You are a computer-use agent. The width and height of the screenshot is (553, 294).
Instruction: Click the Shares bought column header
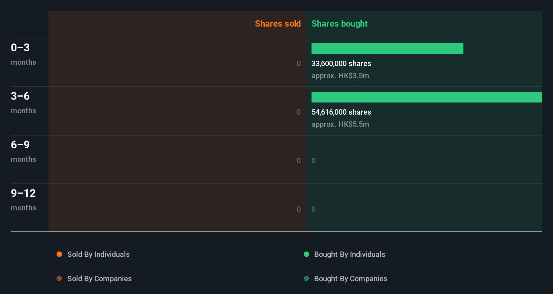(x=339, y=24)
